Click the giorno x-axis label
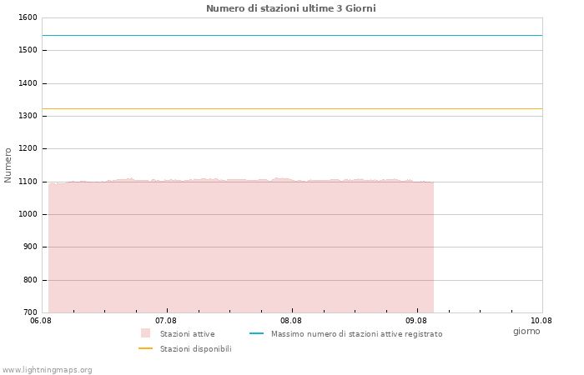Image resolution: width=584 pixels, height=375 pixels. click(x=526, y=331)
